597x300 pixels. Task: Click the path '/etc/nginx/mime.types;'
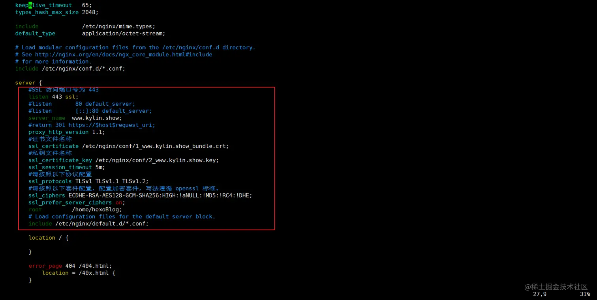(119, 26)
